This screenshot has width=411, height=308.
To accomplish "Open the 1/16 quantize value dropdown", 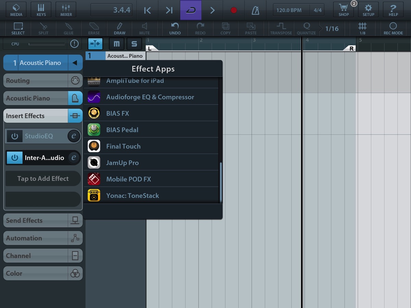I will [332, 29].
